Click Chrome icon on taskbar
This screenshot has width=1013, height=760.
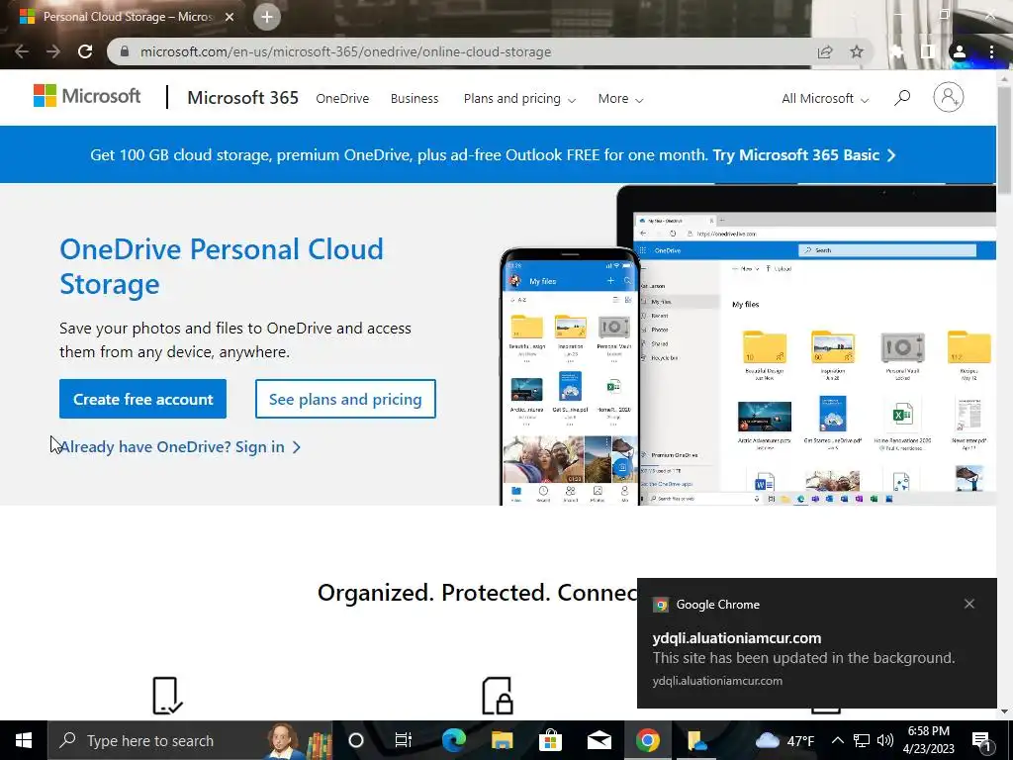647,740
